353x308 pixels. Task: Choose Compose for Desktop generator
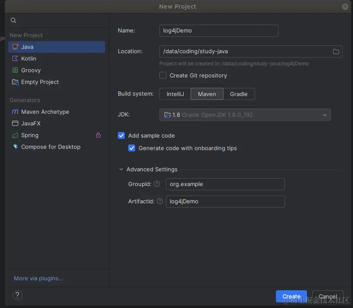pyautogui.click(x=57, y=147)
